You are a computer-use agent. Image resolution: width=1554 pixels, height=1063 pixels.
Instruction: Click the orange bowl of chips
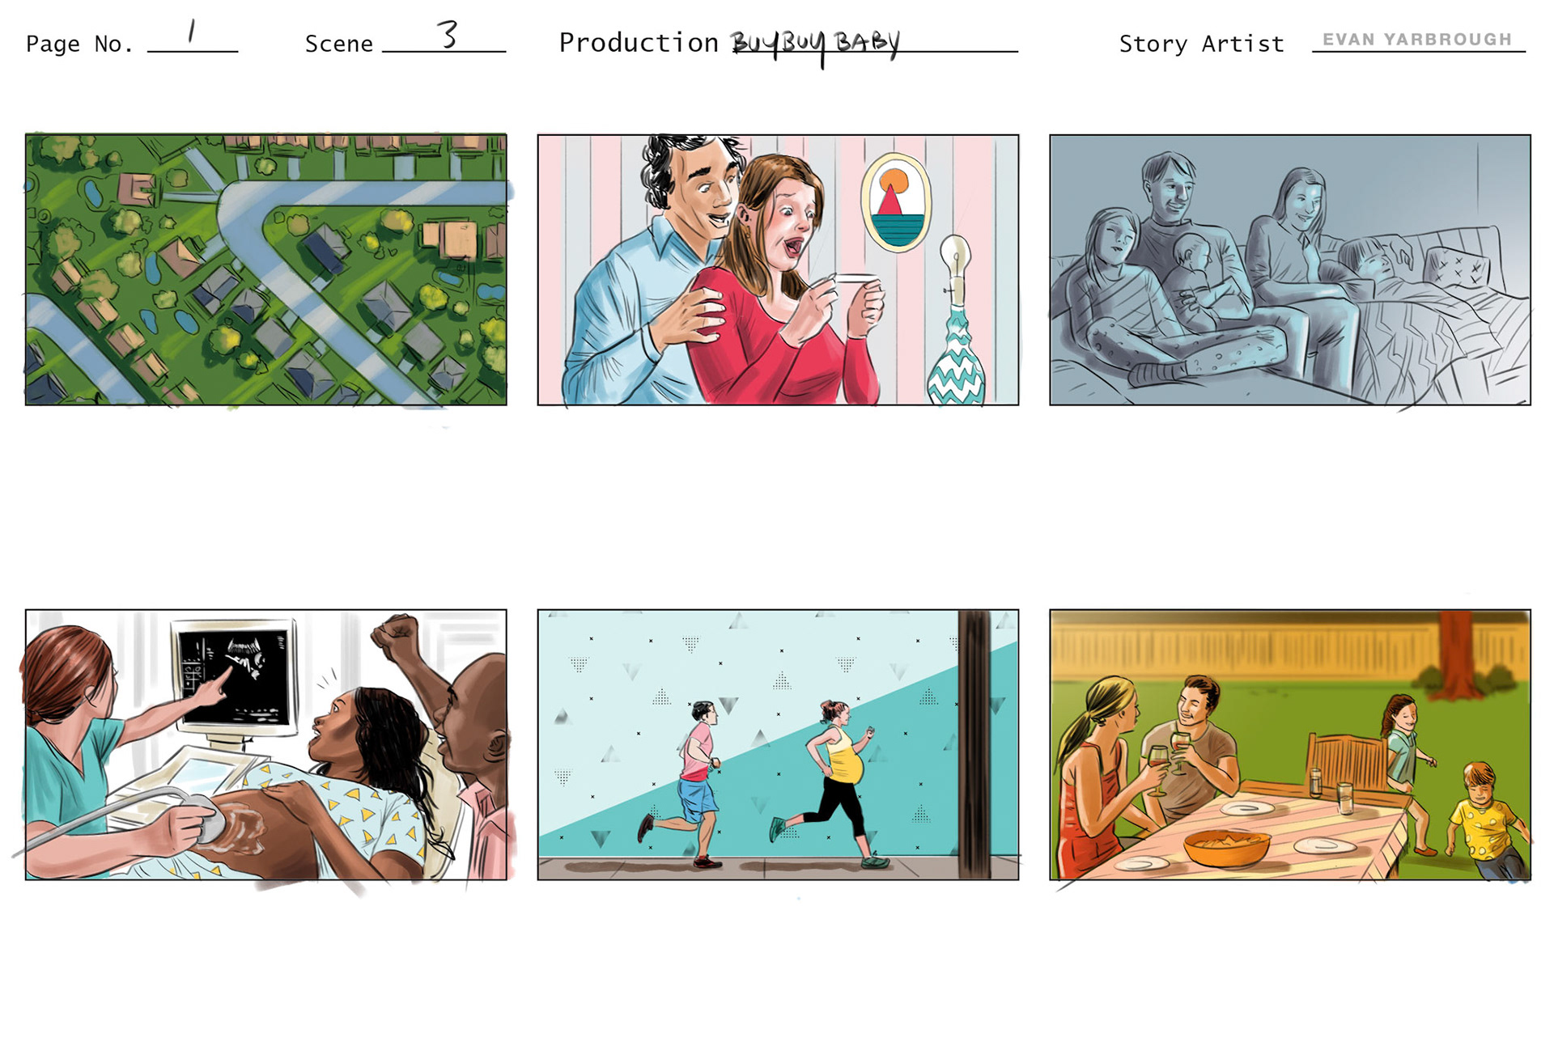coord(1226,846)
